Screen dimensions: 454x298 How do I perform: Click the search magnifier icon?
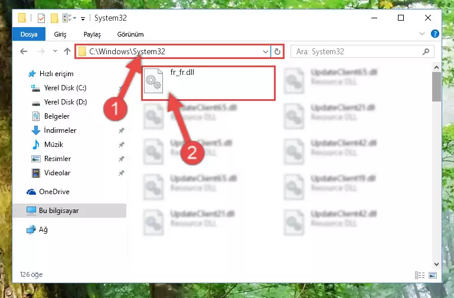[426, 52]
